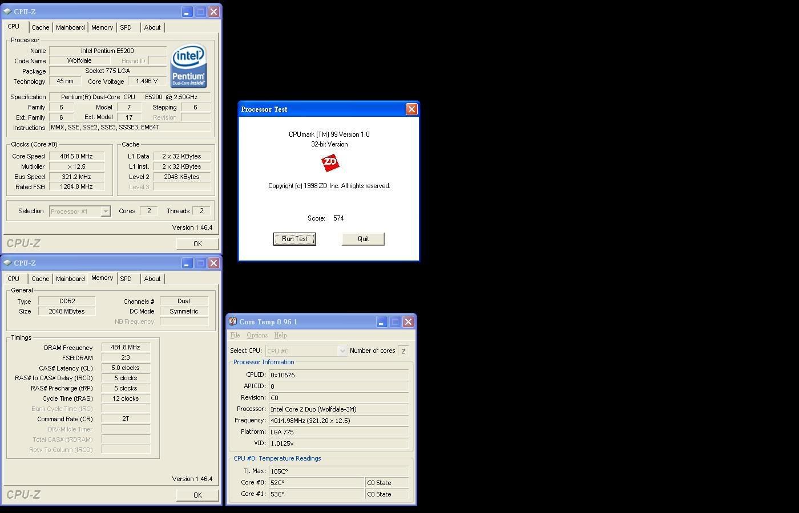
Task: Click the Score 574 value
Action: [x=338, y=218]
